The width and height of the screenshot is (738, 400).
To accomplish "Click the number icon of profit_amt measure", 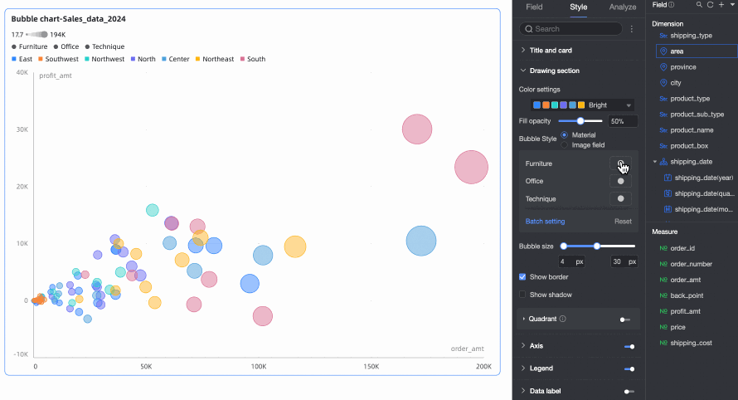I will tap(663, 311).
